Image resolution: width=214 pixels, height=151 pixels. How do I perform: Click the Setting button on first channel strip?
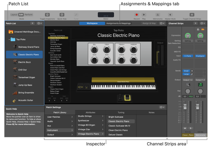[x=188, y=41]
